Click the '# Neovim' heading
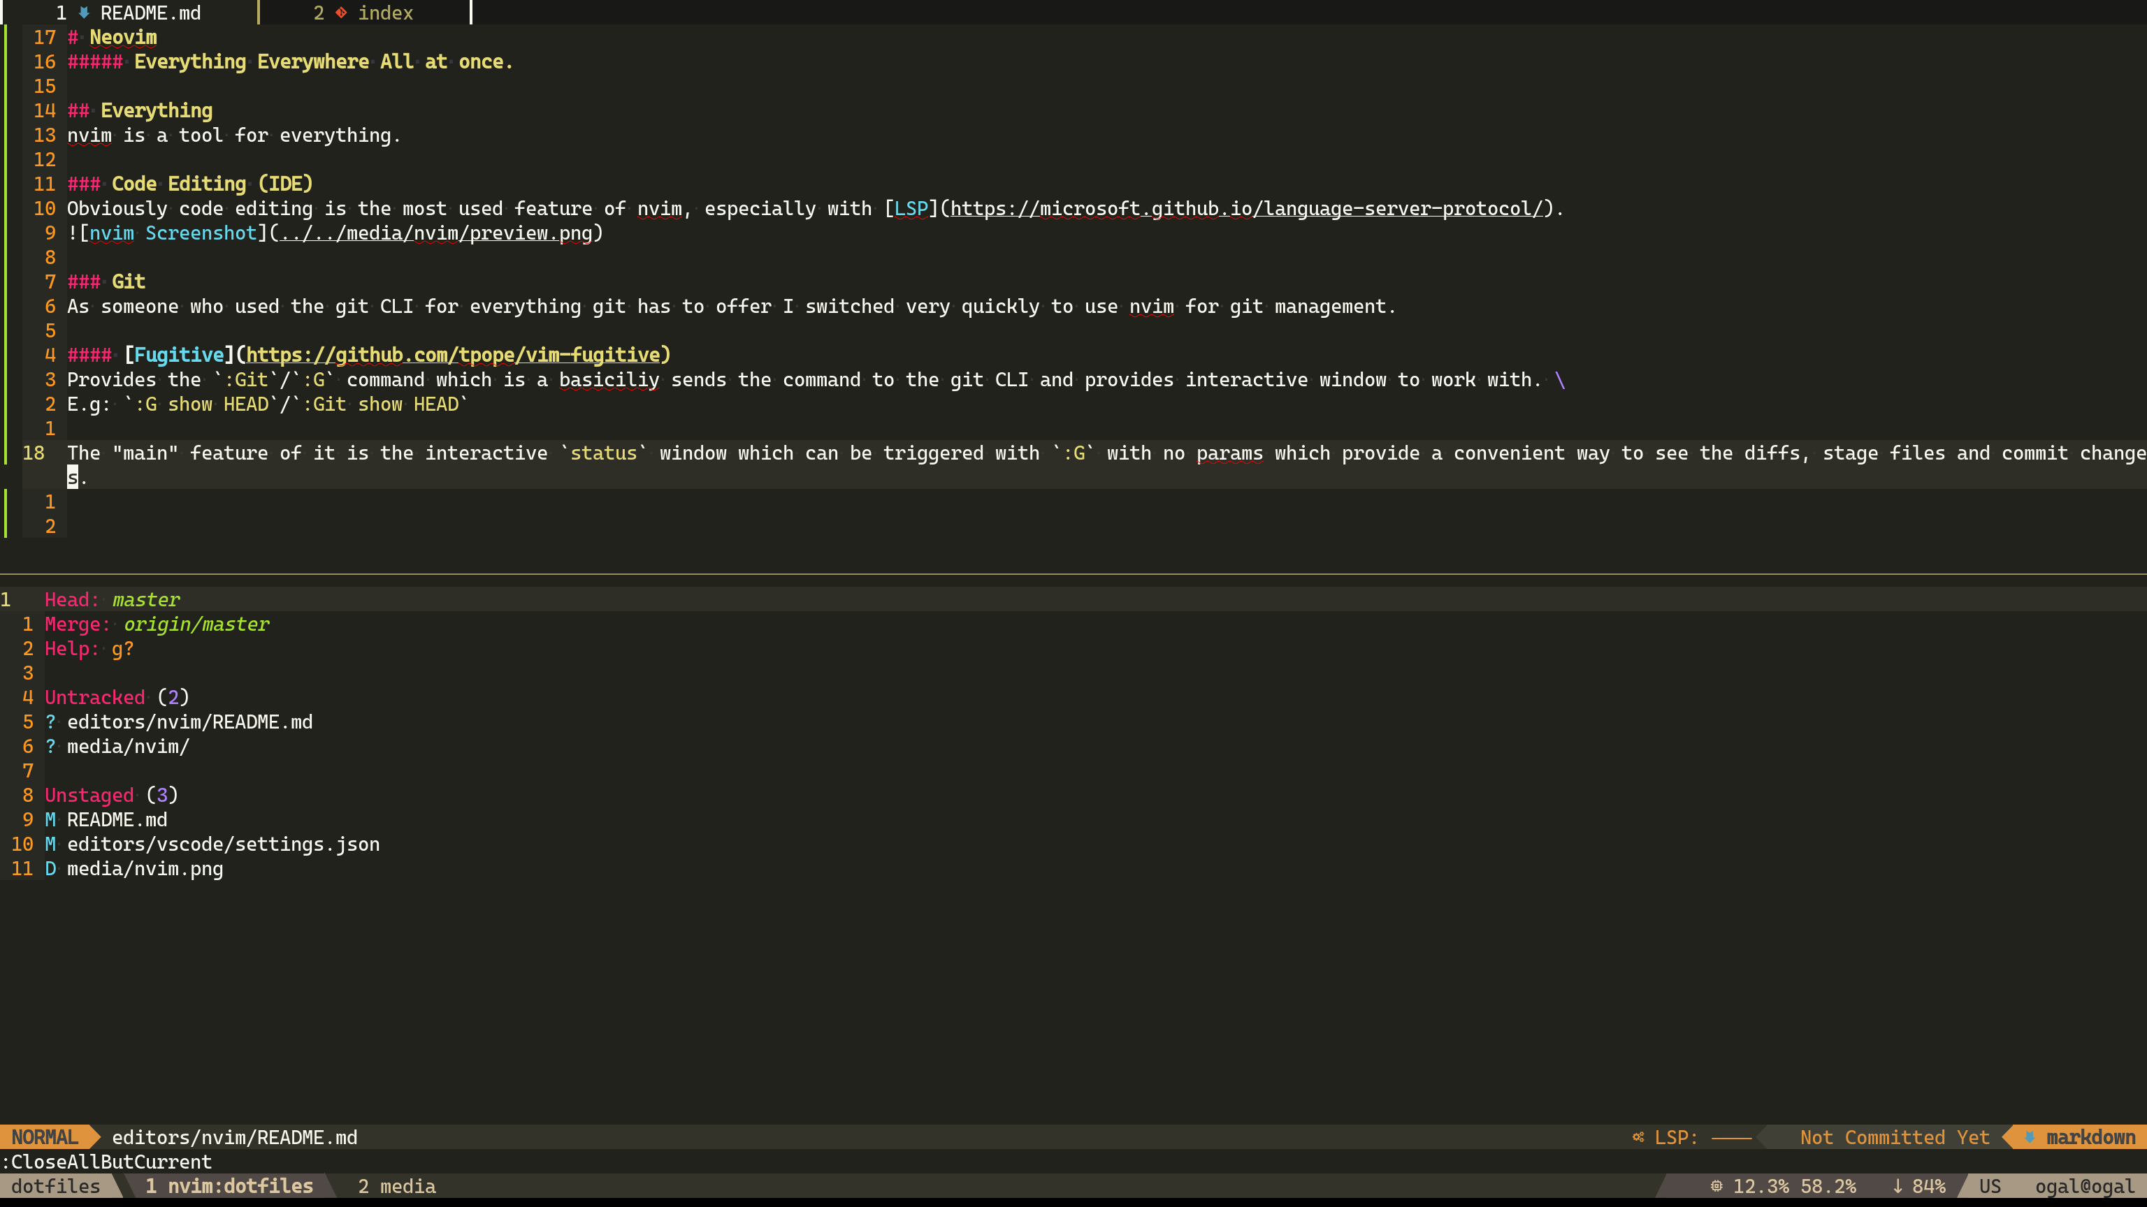2147x1207 pixels. [113, 36]
